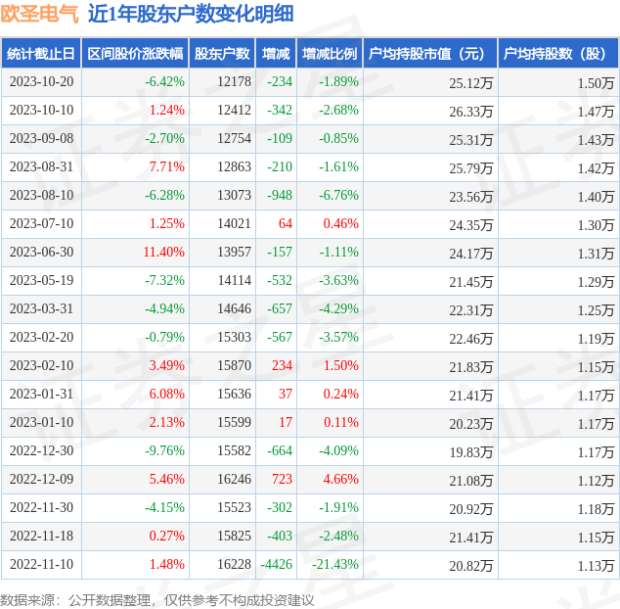Select the 股东户数 column header
620x609 pixels.
222,54
